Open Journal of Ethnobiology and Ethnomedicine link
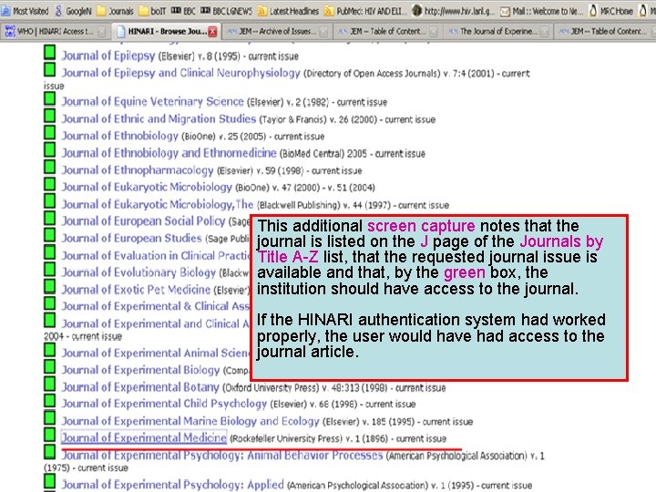 [x=169, y=153]
